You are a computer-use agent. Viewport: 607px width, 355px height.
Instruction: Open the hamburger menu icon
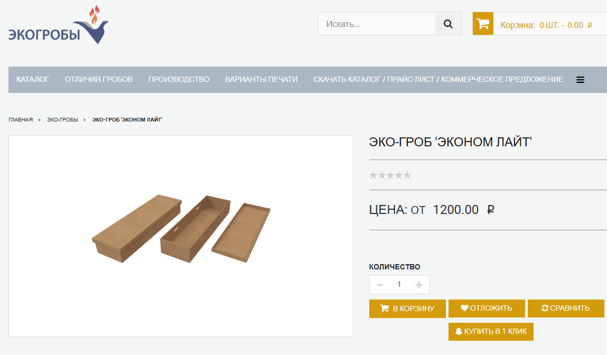click(580, 80)
